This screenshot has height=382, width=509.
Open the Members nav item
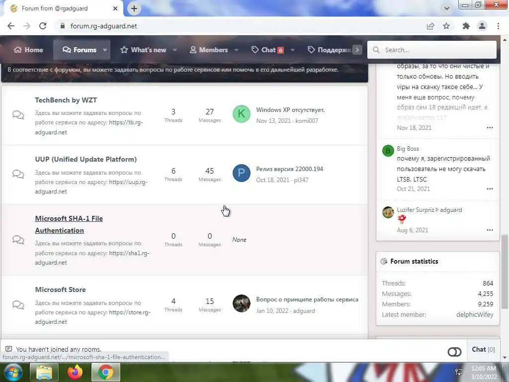[x=209, y=50]
